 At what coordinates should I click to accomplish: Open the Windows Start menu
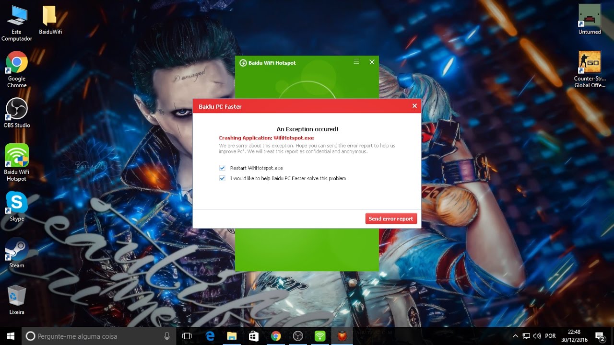(x=11, y=336)
